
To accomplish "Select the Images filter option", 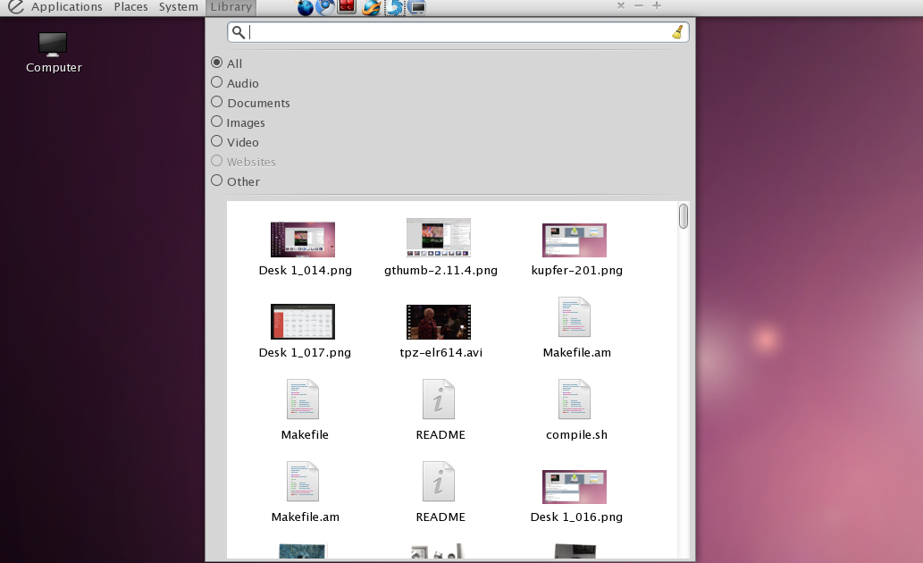I will click(216, 122).
